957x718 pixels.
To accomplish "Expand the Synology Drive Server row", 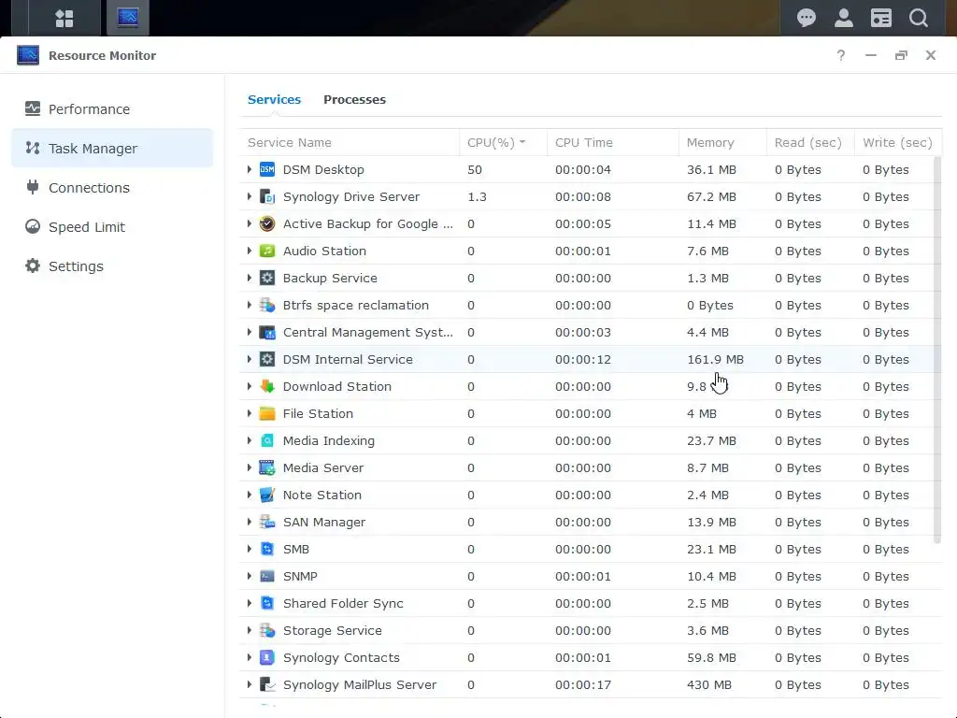I will (249, 196).
